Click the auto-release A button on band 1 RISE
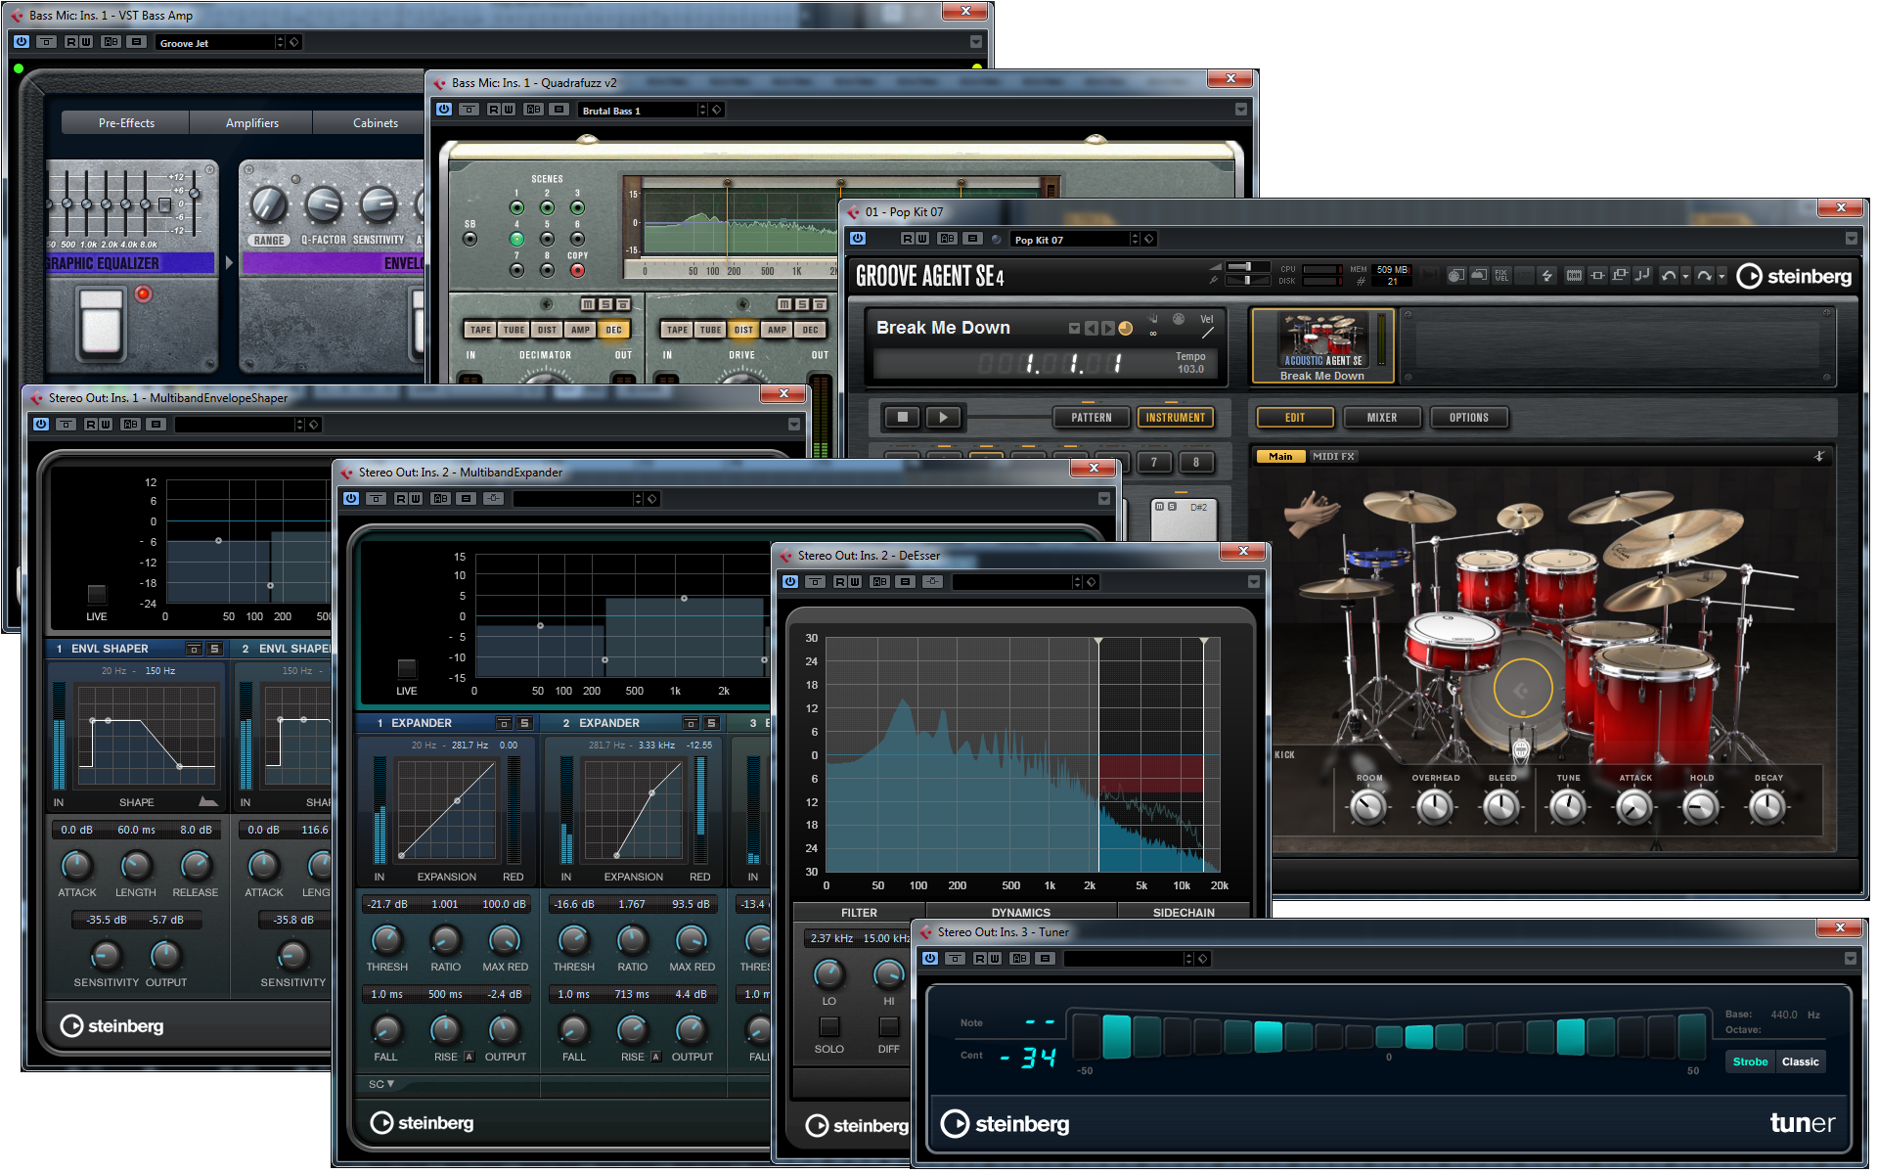1878x1174 pixels. [469, 1057]
